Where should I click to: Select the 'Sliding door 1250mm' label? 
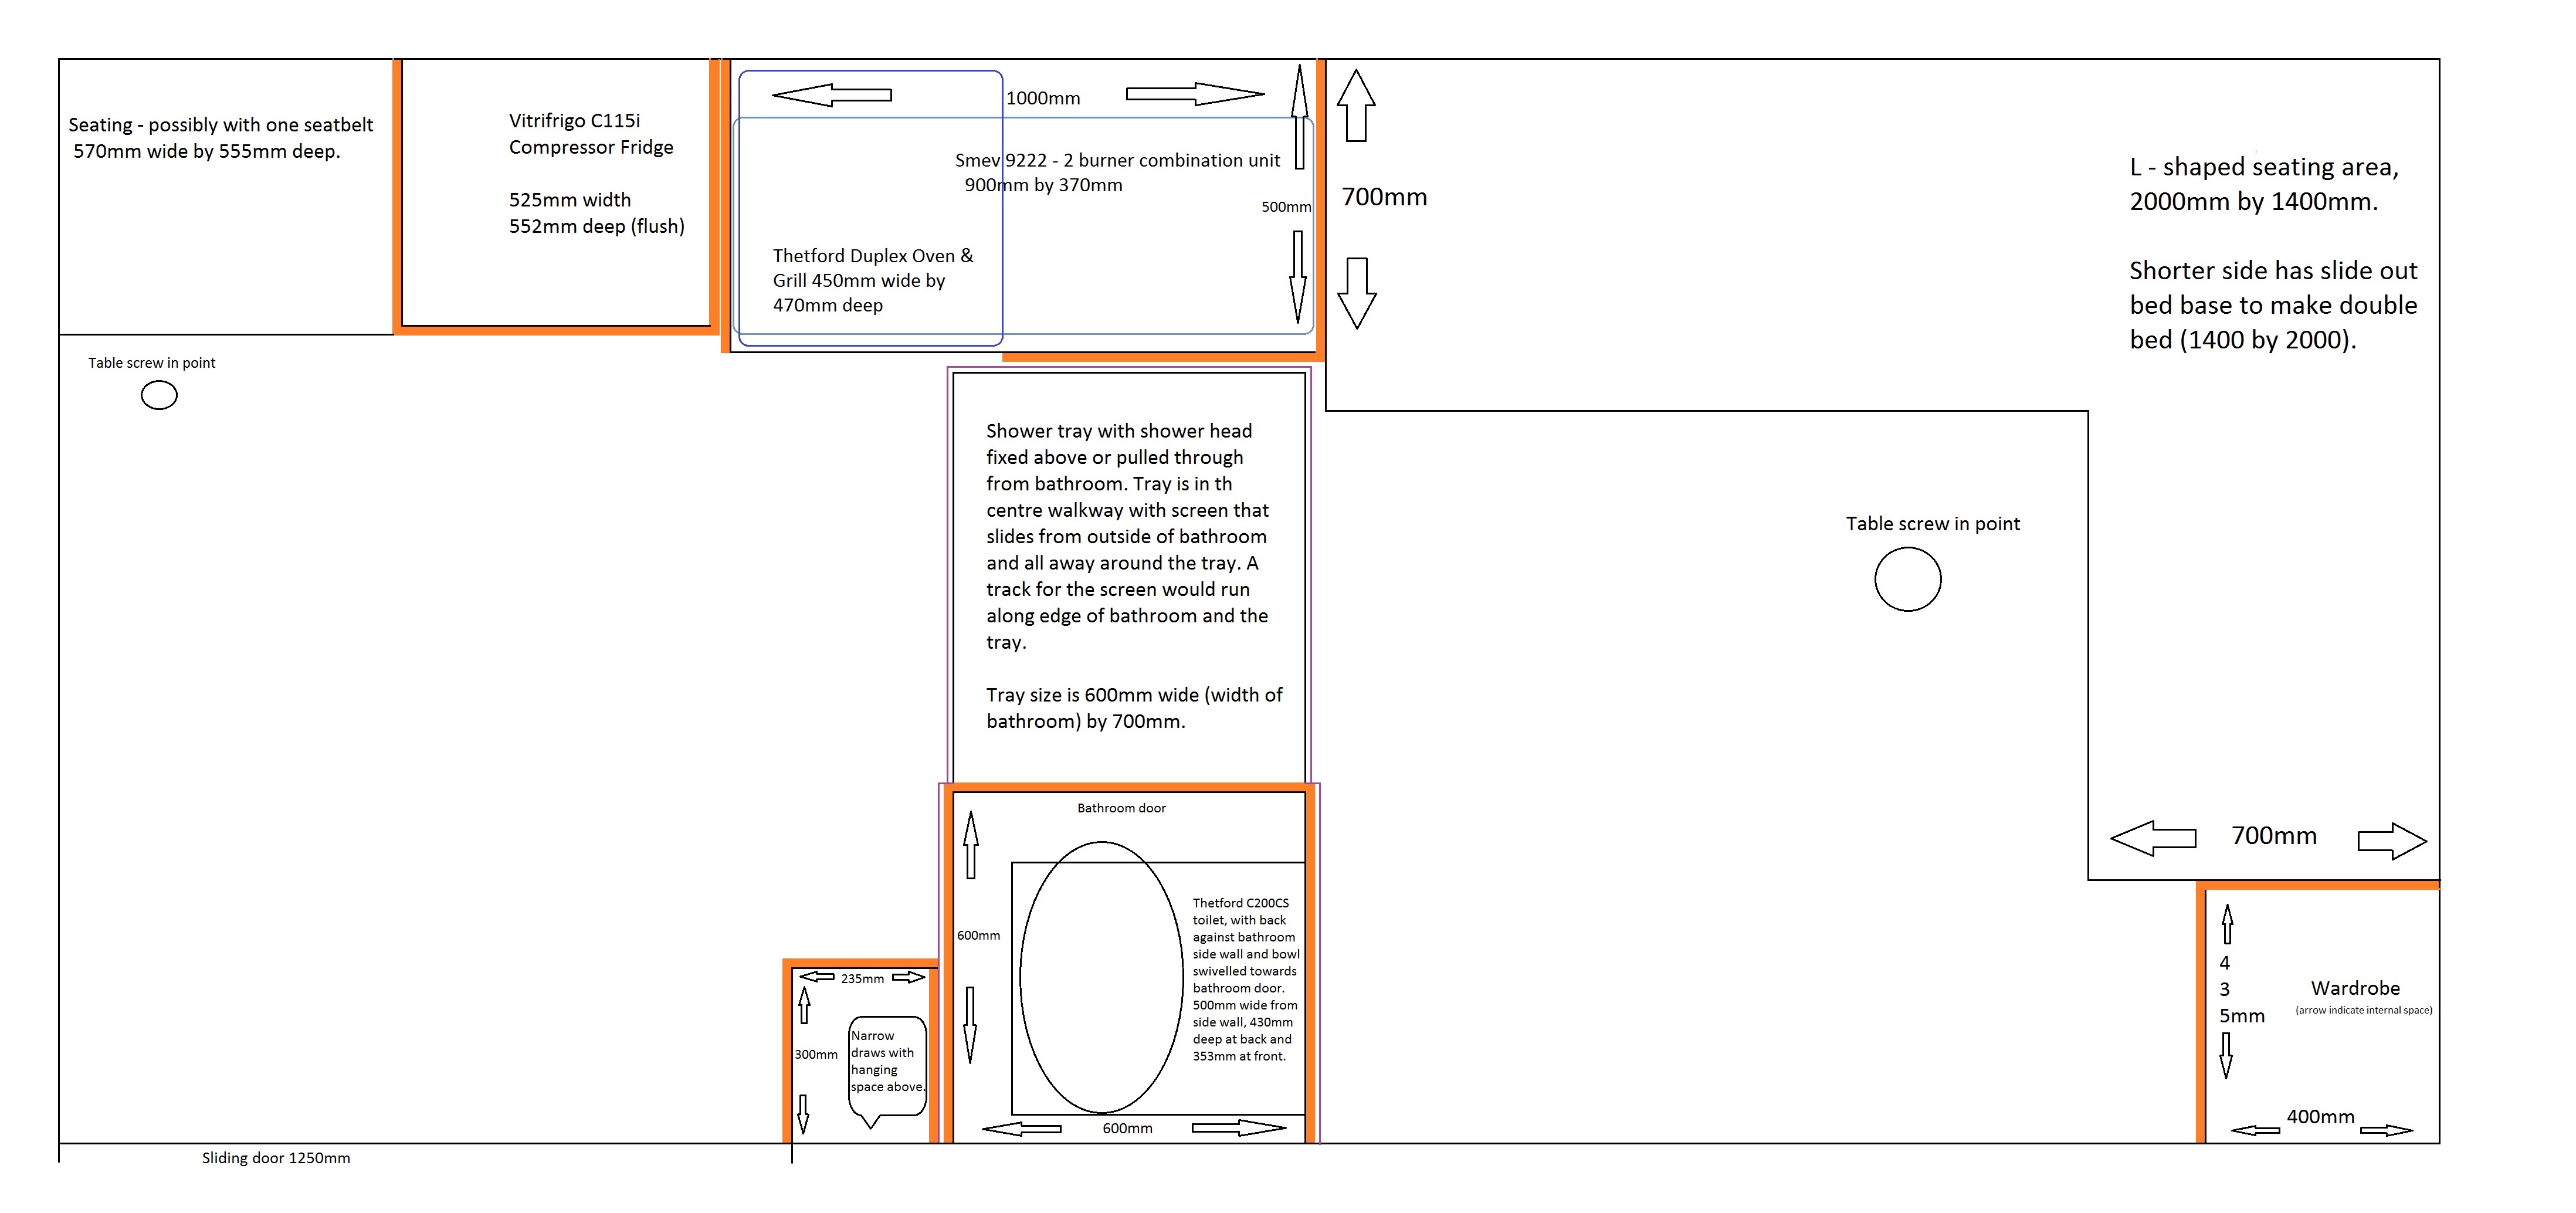276,1158
